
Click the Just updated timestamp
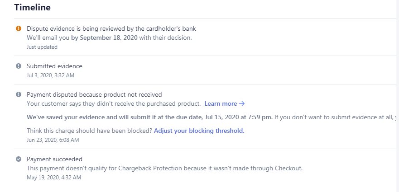click(42, 47)
